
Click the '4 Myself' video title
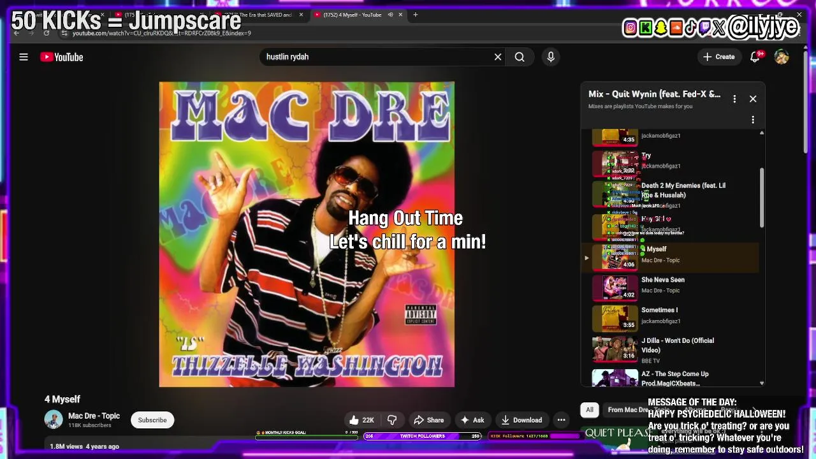(x=62, y=399)
